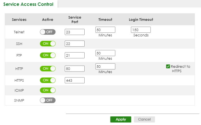The height and width of the screenshot is (125, 201).
Task: Turn off the ICMP toggle
Action: (x=48, y=90)
